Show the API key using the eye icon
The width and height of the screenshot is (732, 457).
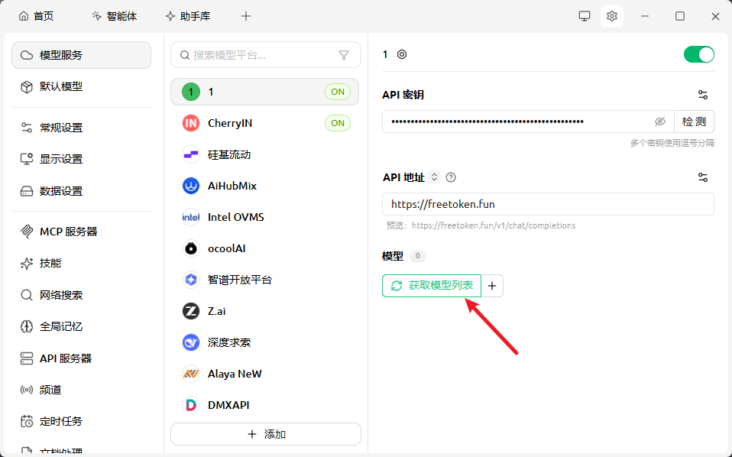click(660, 122)
